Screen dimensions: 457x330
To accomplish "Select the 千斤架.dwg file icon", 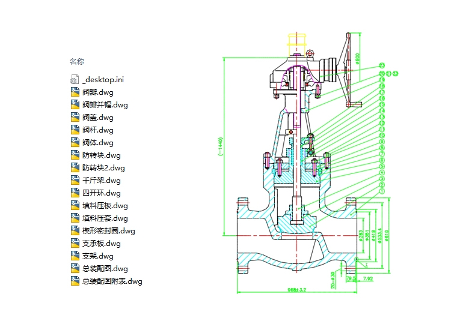I will coord(75,180).
